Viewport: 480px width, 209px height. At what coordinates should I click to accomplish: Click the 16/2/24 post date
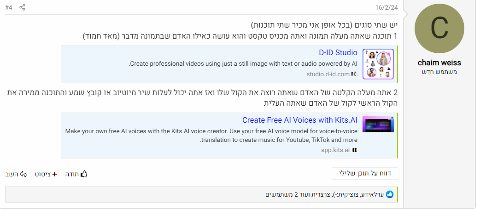(386, 7)
